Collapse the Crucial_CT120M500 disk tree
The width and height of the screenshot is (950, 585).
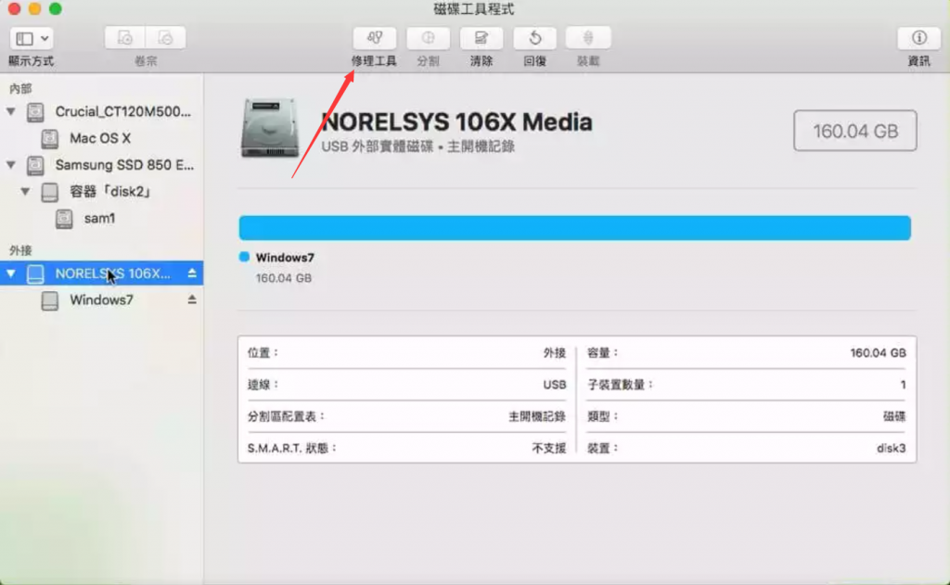[x=11, y=111]
